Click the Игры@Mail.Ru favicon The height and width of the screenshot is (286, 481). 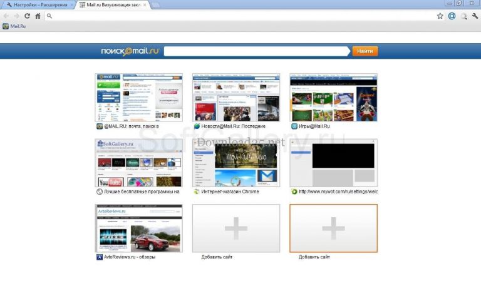pyautogui.click(x=294, y=126)
